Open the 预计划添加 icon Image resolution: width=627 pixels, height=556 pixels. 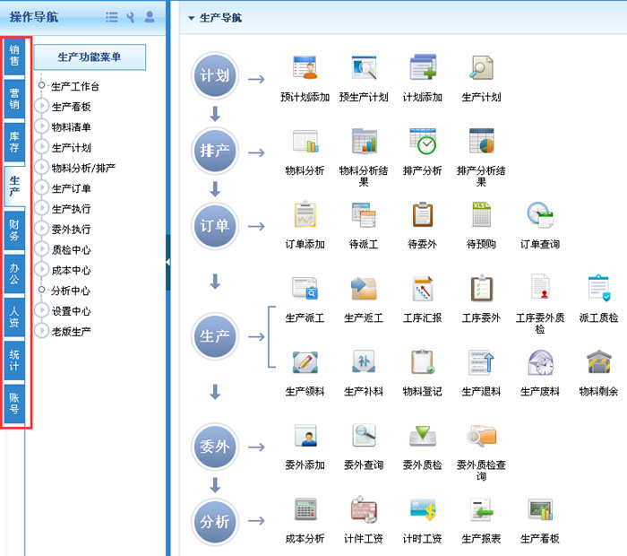[305, 68]
